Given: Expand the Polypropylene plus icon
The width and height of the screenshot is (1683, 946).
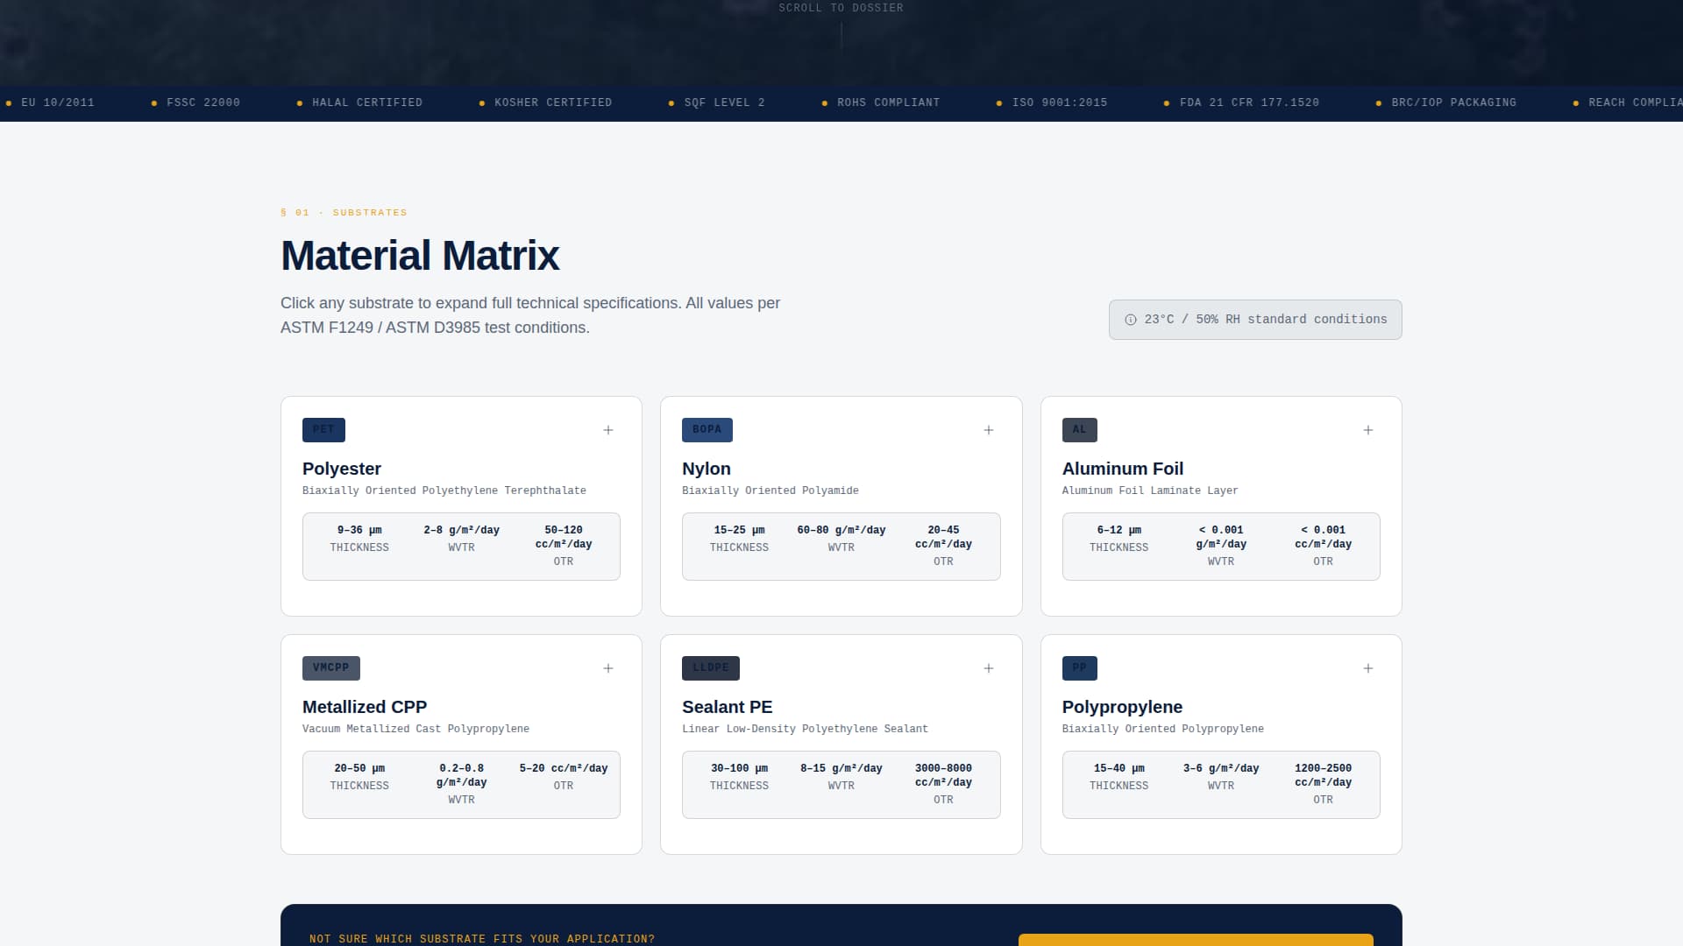Looking at the screenshot, I should point(1367,668).
